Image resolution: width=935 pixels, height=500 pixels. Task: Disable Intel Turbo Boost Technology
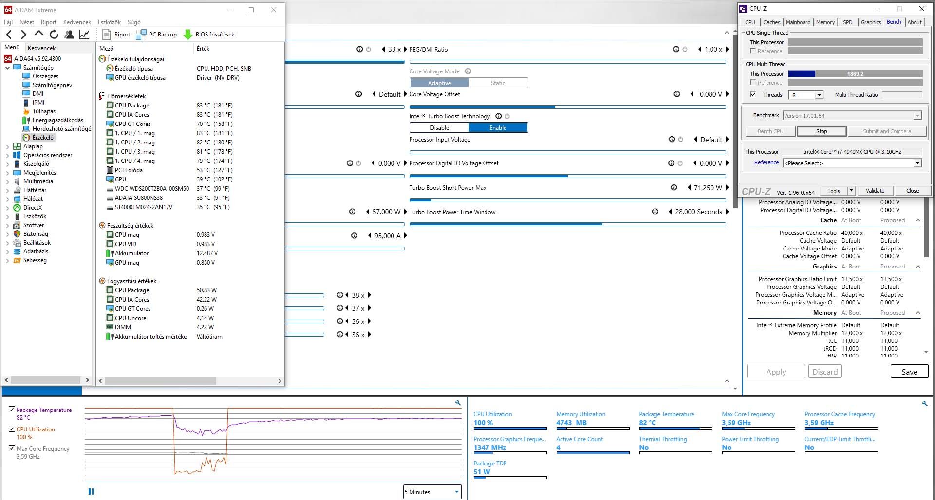coord(439,128)
